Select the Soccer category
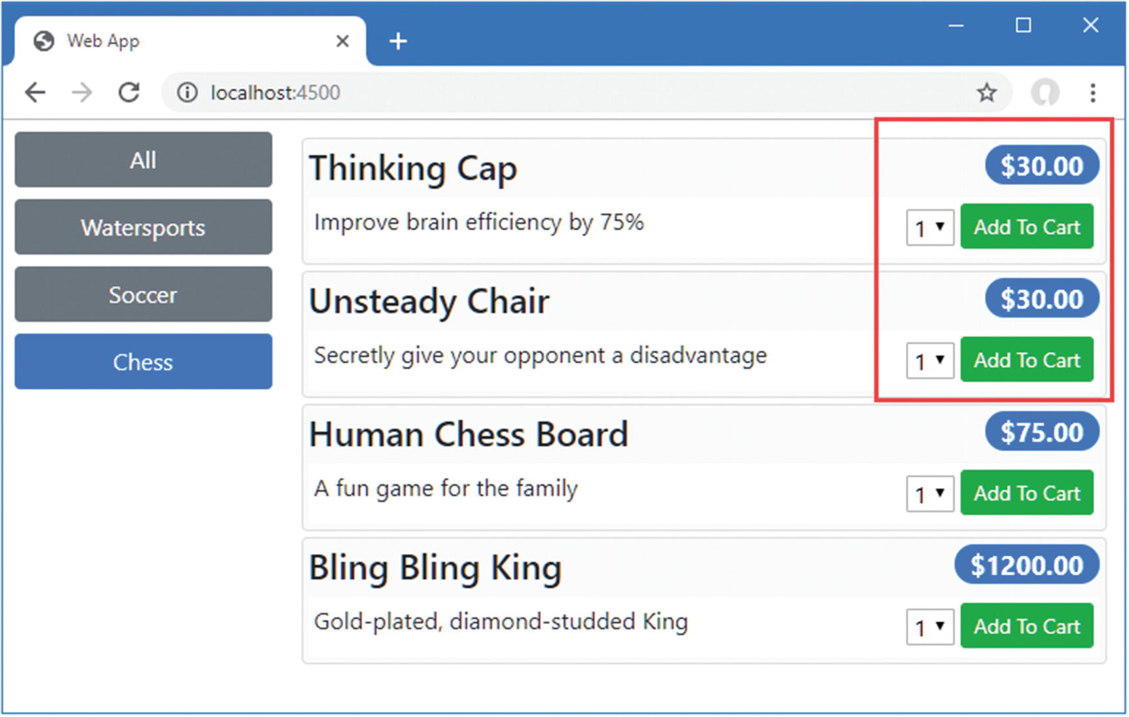 (143, 294)
